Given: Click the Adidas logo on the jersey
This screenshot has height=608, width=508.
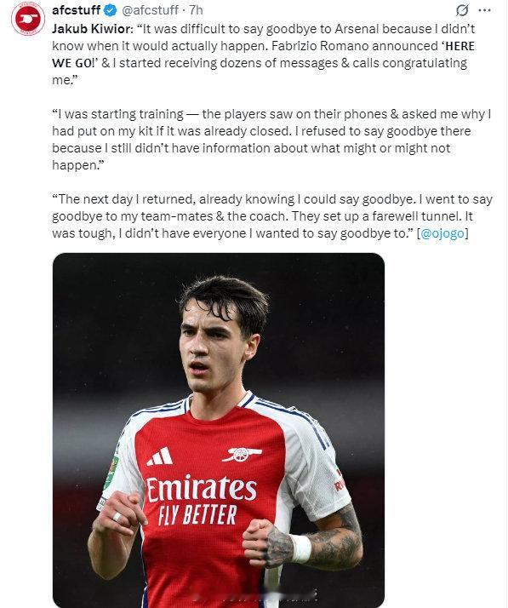Looking at the screenshot, I should coord(160,456).
